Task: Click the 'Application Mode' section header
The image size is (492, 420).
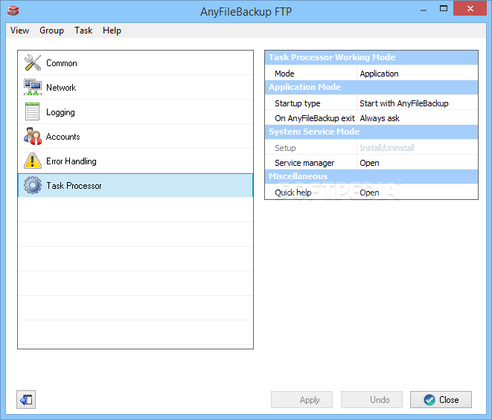Action: tap(371, 87)
